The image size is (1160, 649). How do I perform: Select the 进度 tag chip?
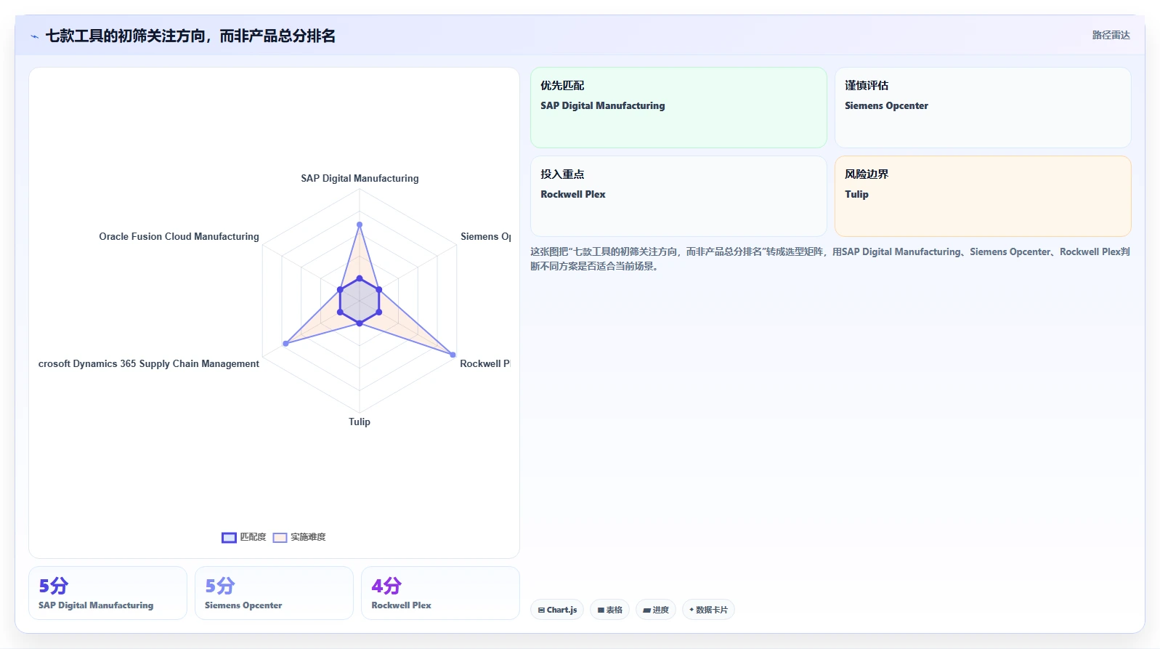pyautogui.click(x=655, y=610)
